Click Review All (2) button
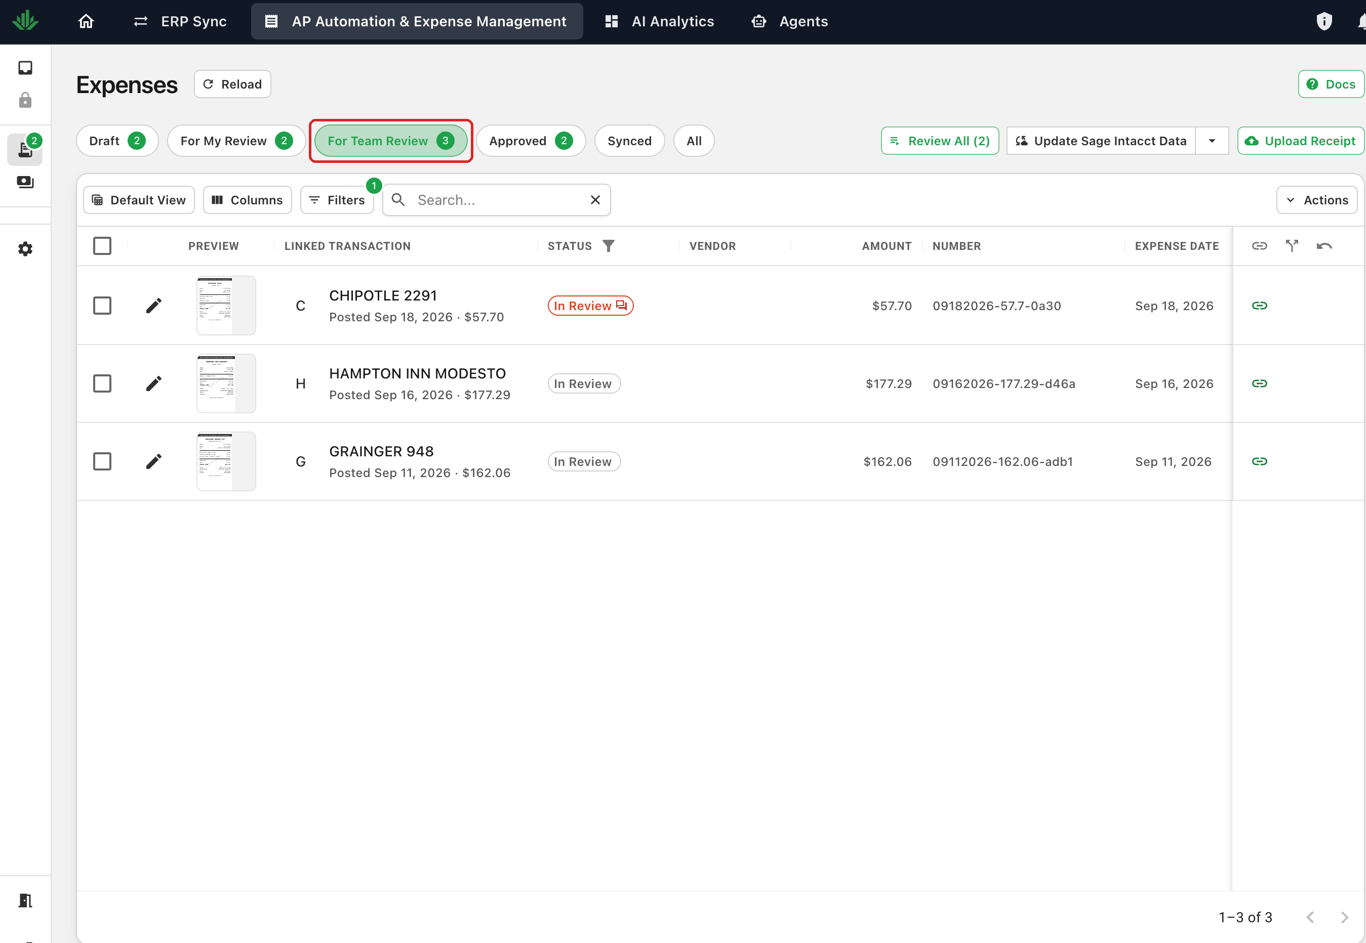The height and width of the screenshot is (943, 1366). click(x=940, y=141)
